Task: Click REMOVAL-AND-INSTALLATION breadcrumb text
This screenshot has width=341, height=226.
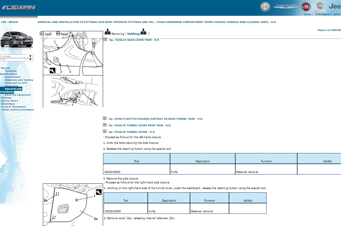Action: point(58,22)
